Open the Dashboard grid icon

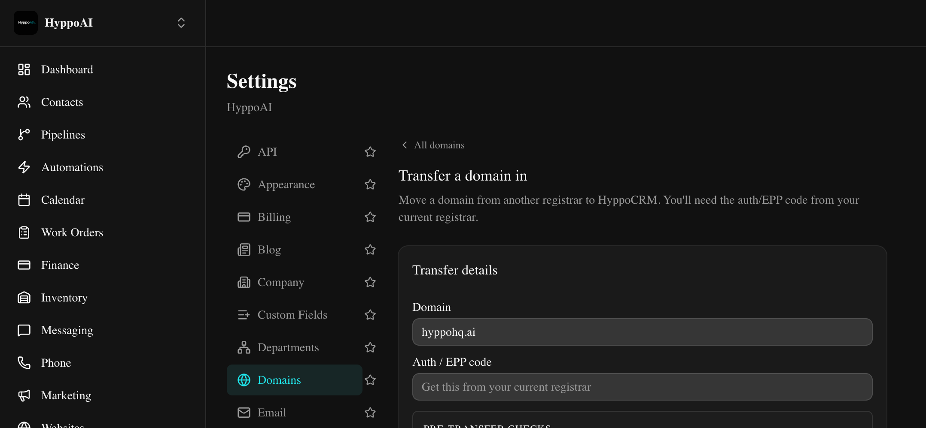tap(24, 69)
